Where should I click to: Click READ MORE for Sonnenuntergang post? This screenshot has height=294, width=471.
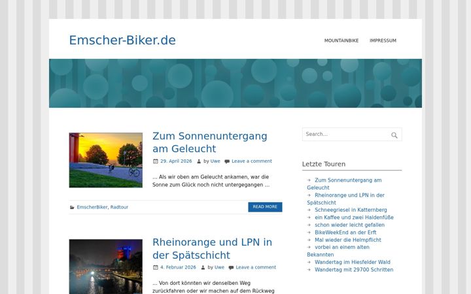click(265, 207)
